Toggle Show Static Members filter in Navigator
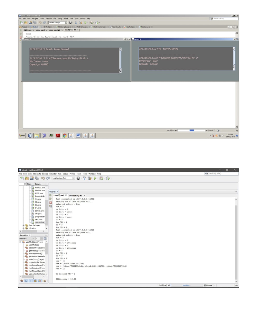259x309 pixels. pyautogui.click(x=31, y=281)
